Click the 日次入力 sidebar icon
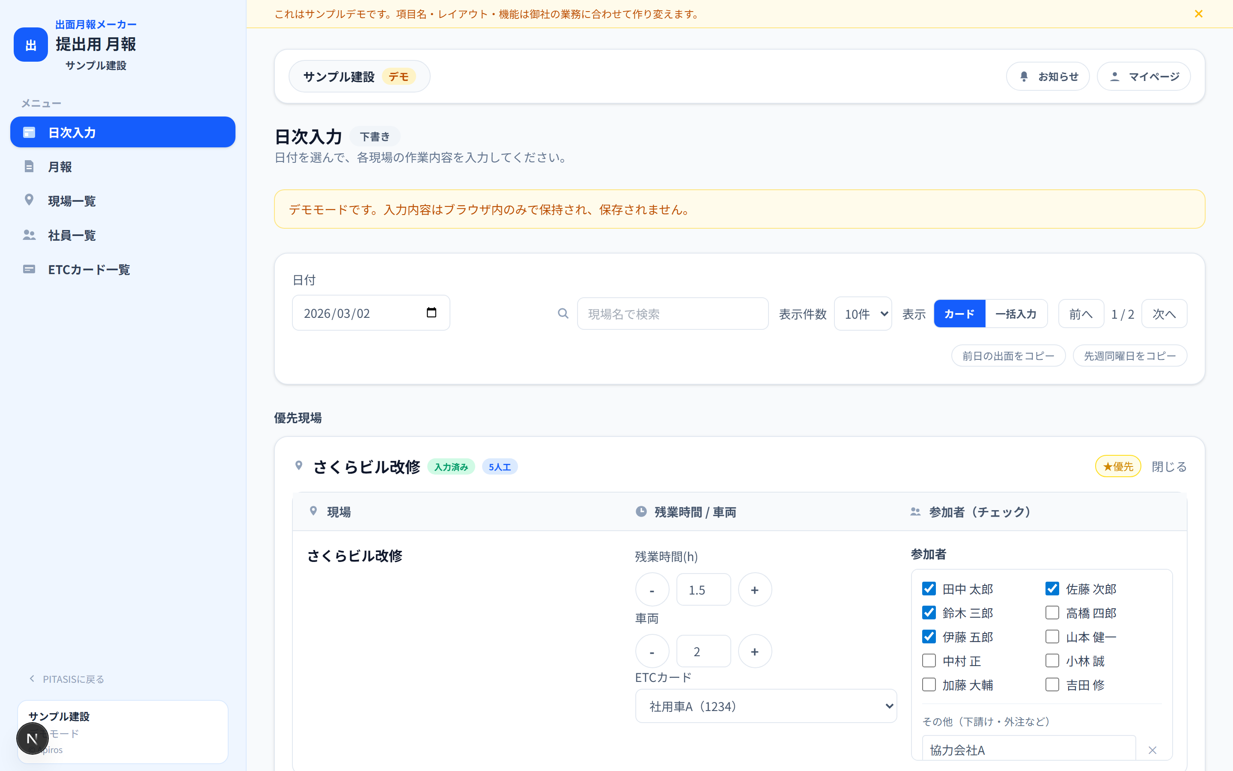The height and width of the screenshot is (771, 1233). pos(29,133)
